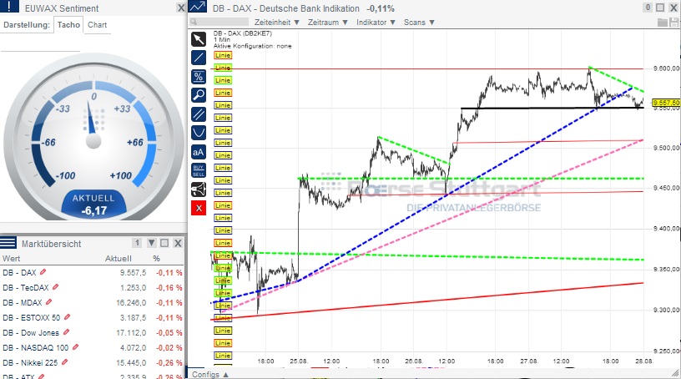Click the Linie label crossed by red line
This screenshot has width=681, height=379.
[x=222, y=68]
